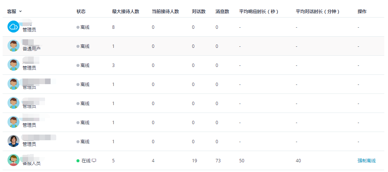The height and width of the screenshot is (172, 388).
Task: Click the 对话数 column header
Action: (199, 12)
